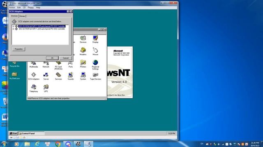Open the Server control panel icon

46,76
